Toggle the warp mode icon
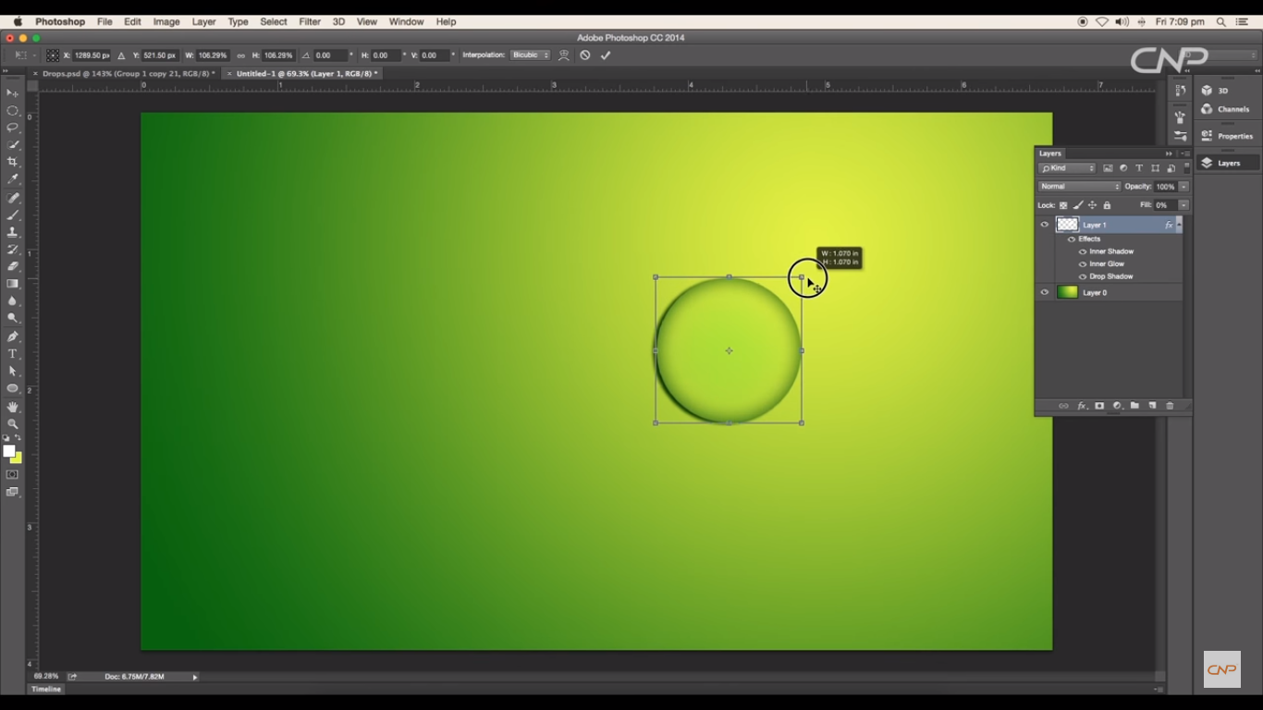1263x710 pixels. coord(564,55)
